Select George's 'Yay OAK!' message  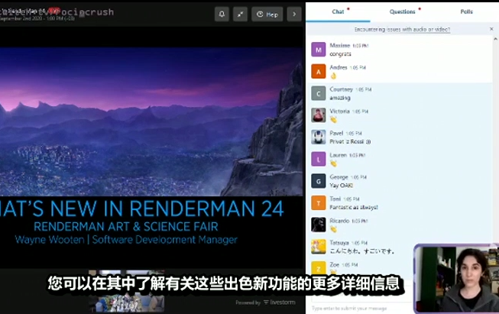coord(341,186)
